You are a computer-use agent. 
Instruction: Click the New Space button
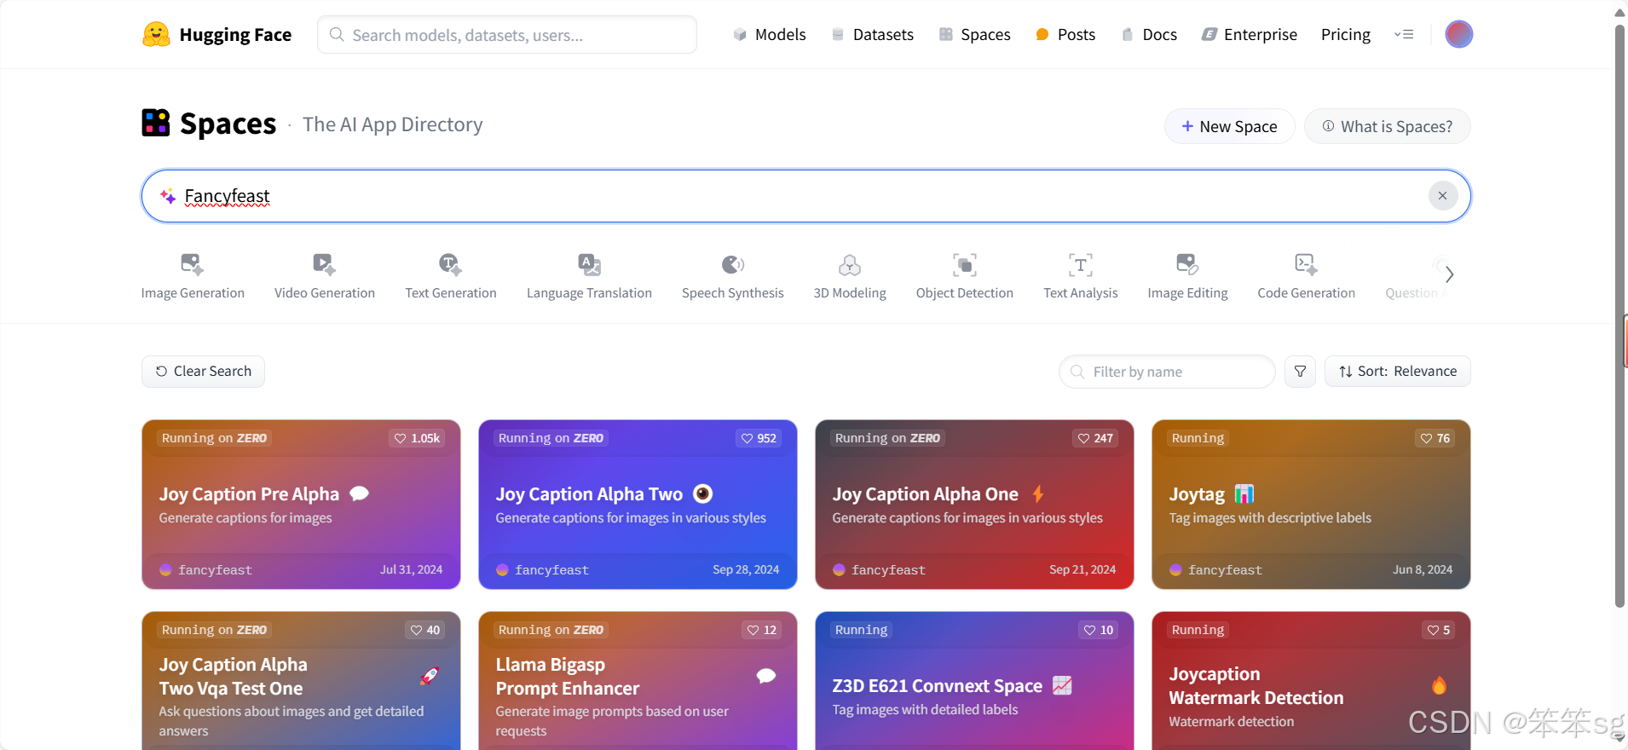(x=1229, y=126)
